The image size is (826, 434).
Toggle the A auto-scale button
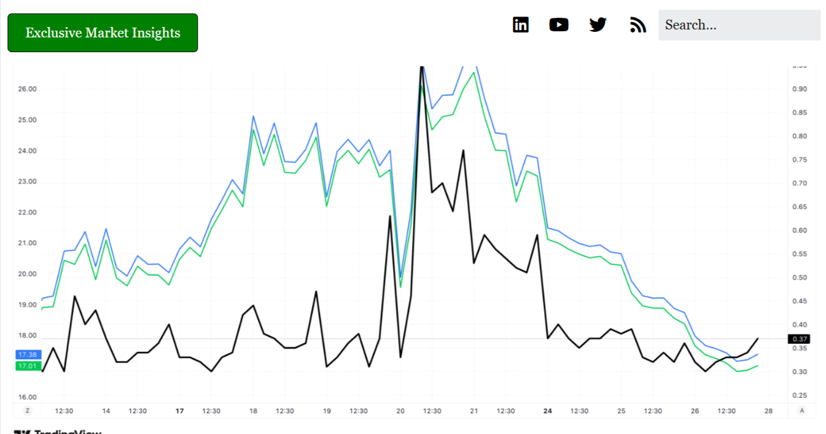point(801,411)
